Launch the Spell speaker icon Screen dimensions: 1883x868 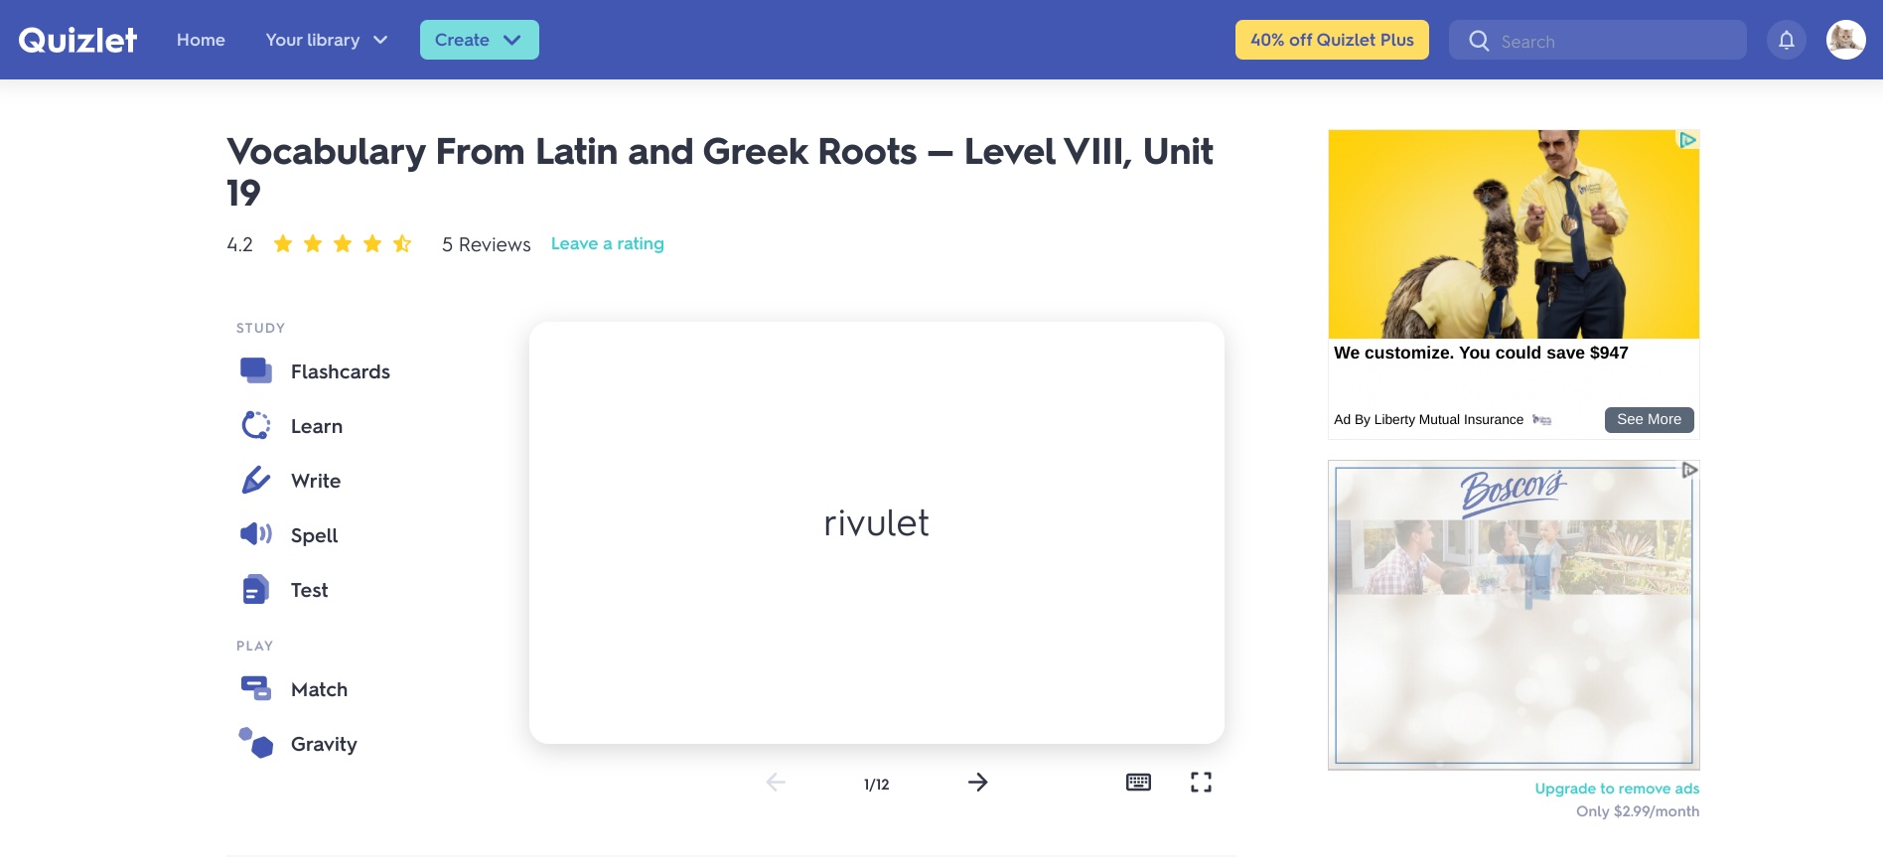click(256, 534)
